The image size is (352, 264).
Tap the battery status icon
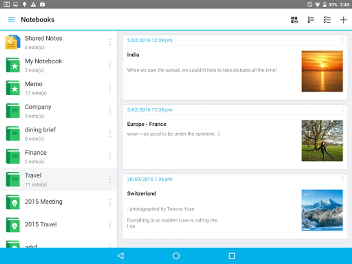pyautogui.click(x=325, y=4)
